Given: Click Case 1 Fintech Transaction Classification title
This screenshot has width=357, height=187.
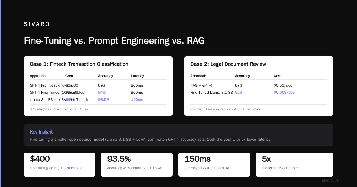Looking at the screenshot, I should [x=79, y=64].
